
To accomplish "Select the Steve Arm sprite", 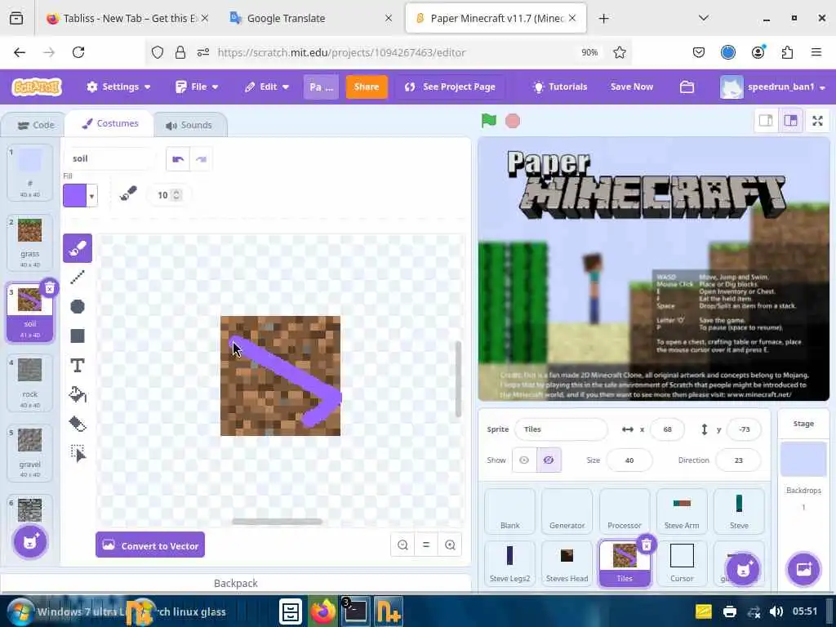I will click(x=682, y=511).
